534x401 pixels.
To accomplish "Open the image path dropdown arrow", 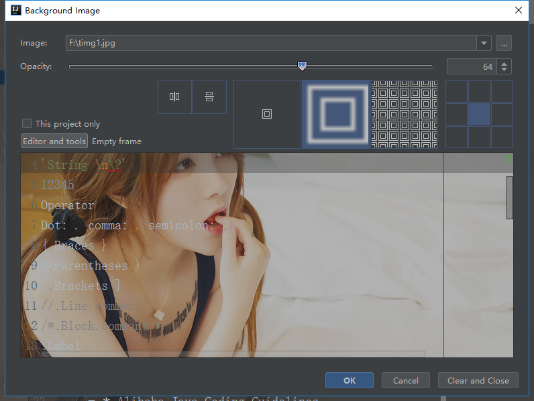I will (484, 43).
